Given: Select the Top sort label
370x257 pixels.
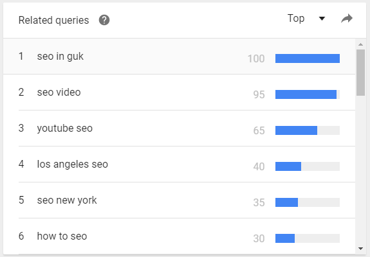Looking at the screenshot, I should [296, 19].
